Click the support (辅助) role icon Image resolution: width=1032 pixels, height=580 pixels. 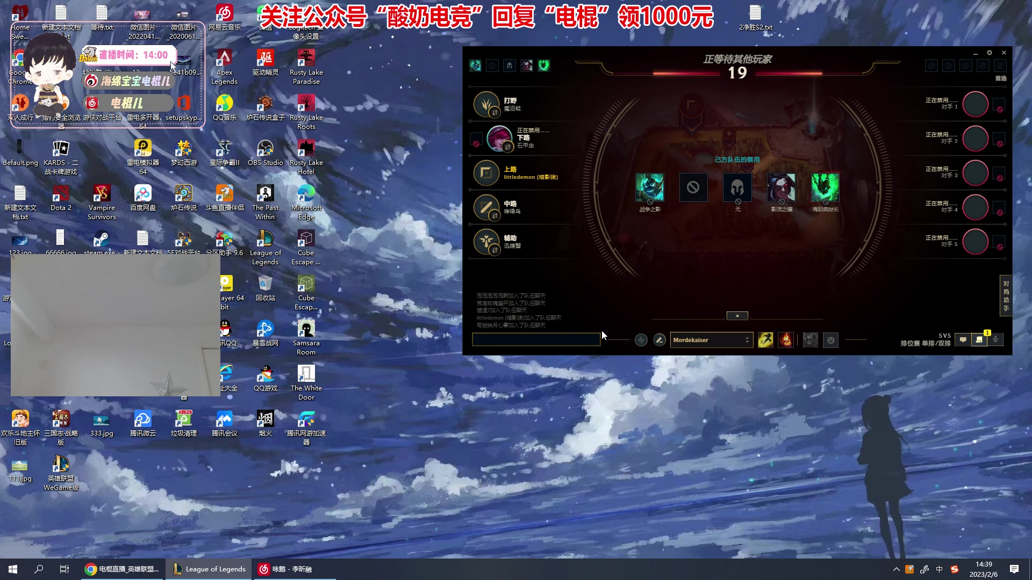point(486,242)
